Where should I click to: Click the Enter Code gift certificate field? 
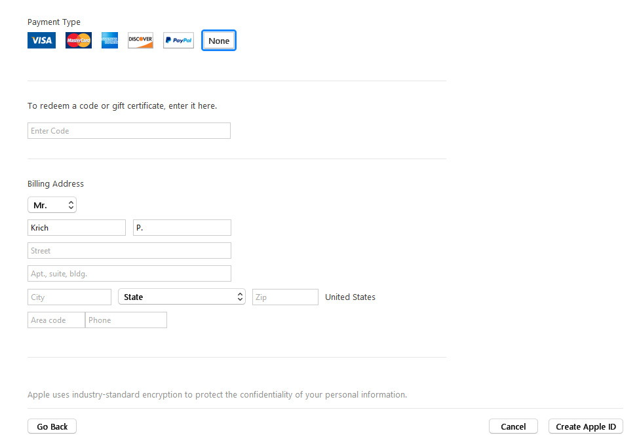[129, 131]
